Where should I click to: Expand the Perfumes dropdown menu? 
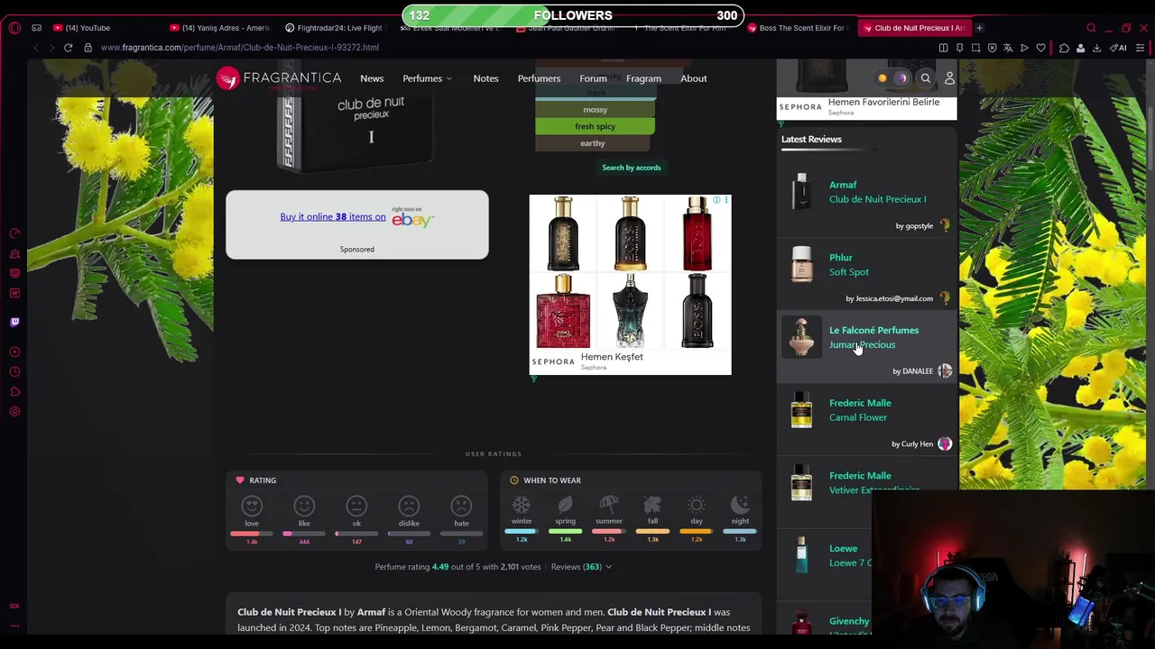[428, 78]
